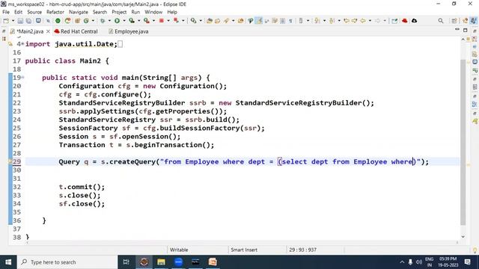Open the Project menu

(x=119, y=12)
